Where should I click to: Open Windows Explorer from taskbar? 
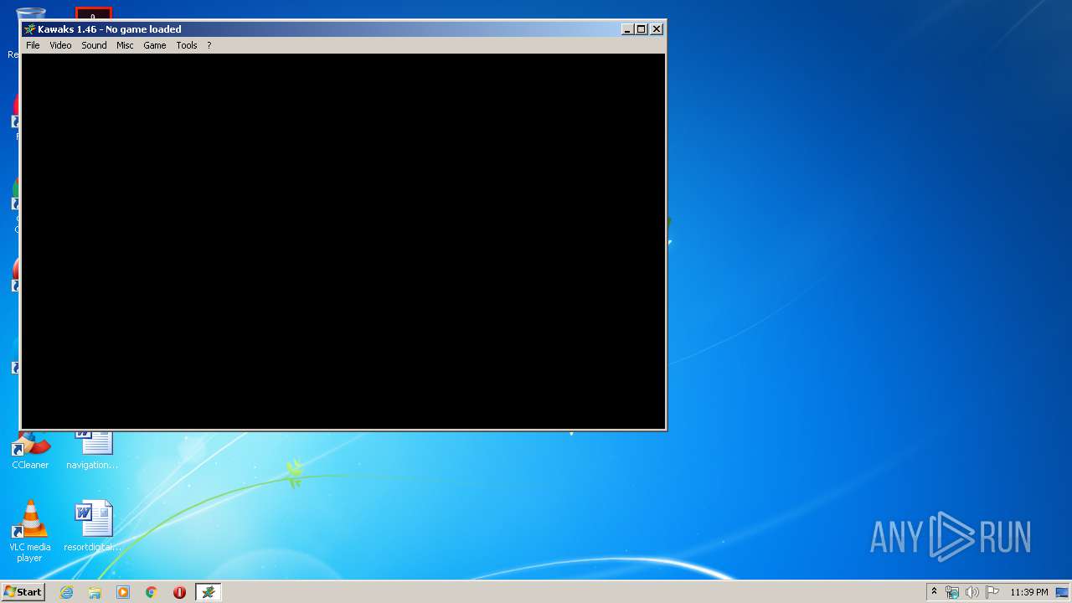[x=95, y=592]
